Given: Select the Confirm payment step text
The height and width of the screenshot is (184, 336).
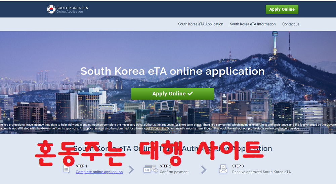Looking at the screenshot, I should click(x=174, y=172).
